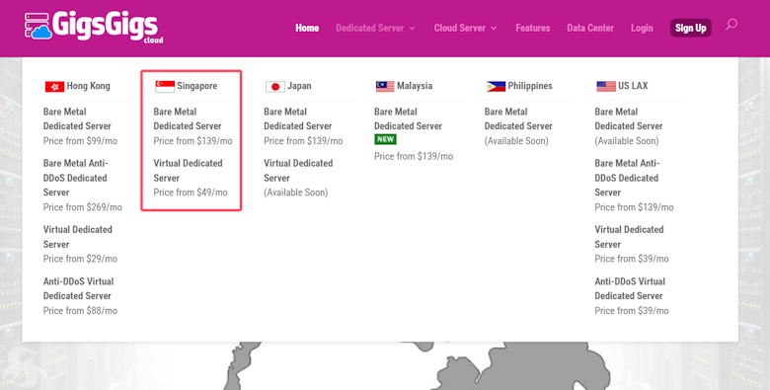Open the search magnifier icon
The image size is (770, 390).
[x=731, y=24]
